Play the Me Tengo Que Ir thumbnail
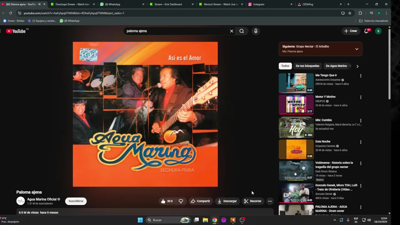 click(296, 83)
